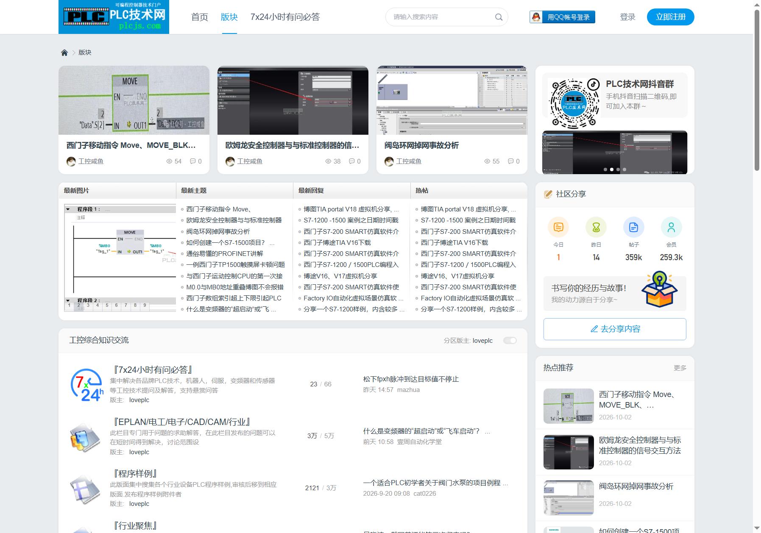Click the author avatar on 阀岛环网掉网事故分析 card
Image resolution: width=761 pixels, height=533 pixels.
[x=389, y=161]
